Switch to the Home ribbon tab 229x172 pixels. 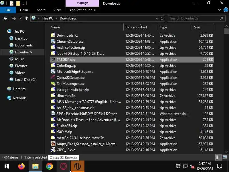pyautogui.click(x=24, y=10)
